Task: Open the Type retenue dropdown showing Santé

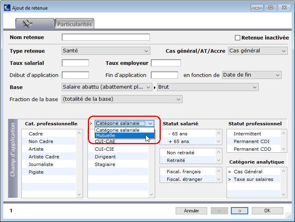Action: 106,51
